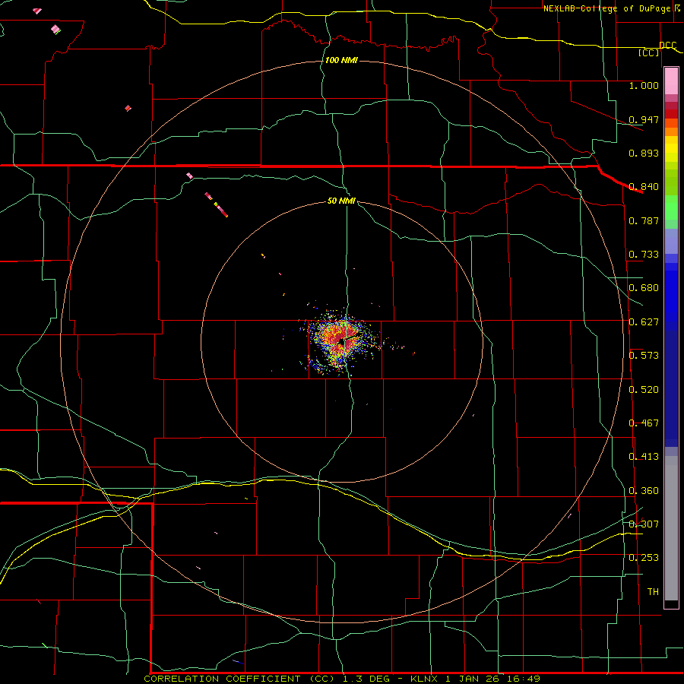Click the 0.253 scale value
The image size is (684, 684).
pos(644,558)
